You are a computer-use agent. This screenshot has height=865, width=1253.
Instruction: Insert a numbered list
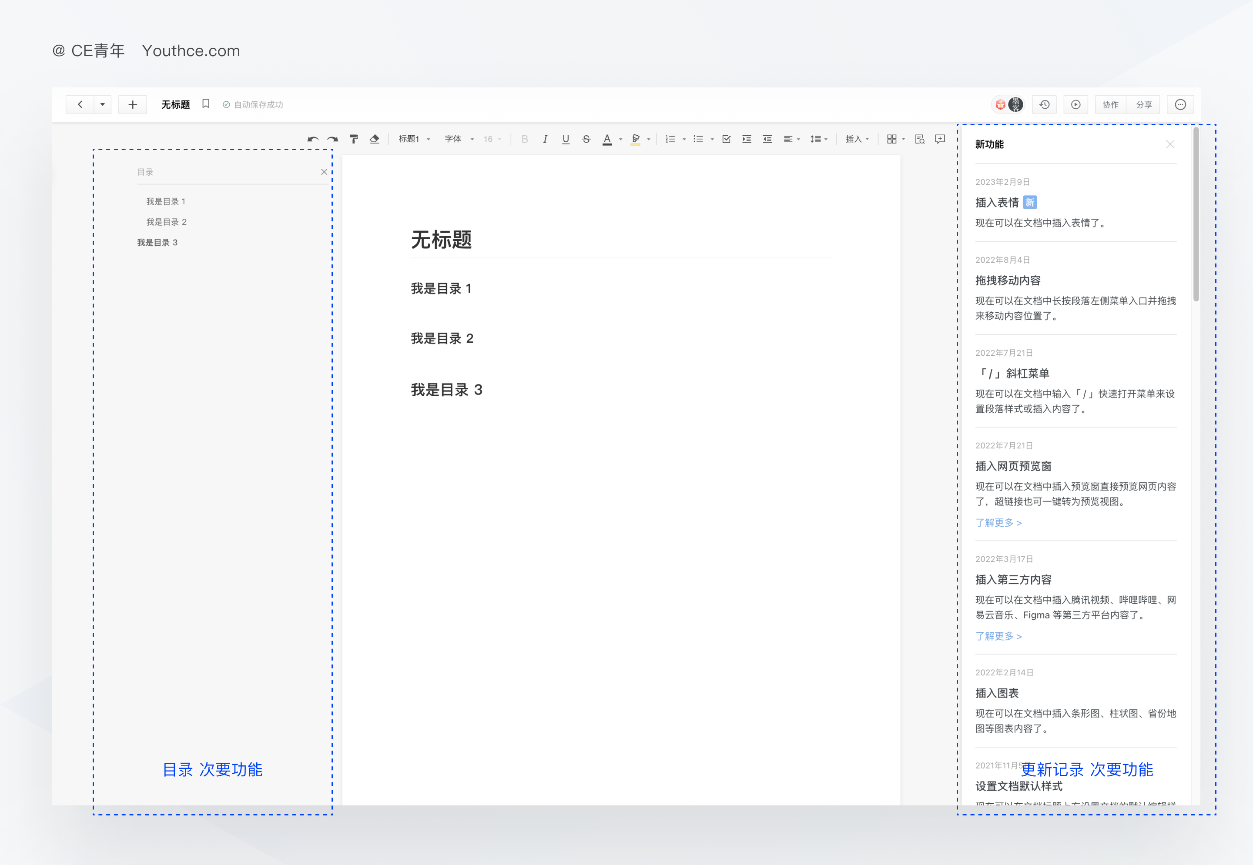[670, 139]
